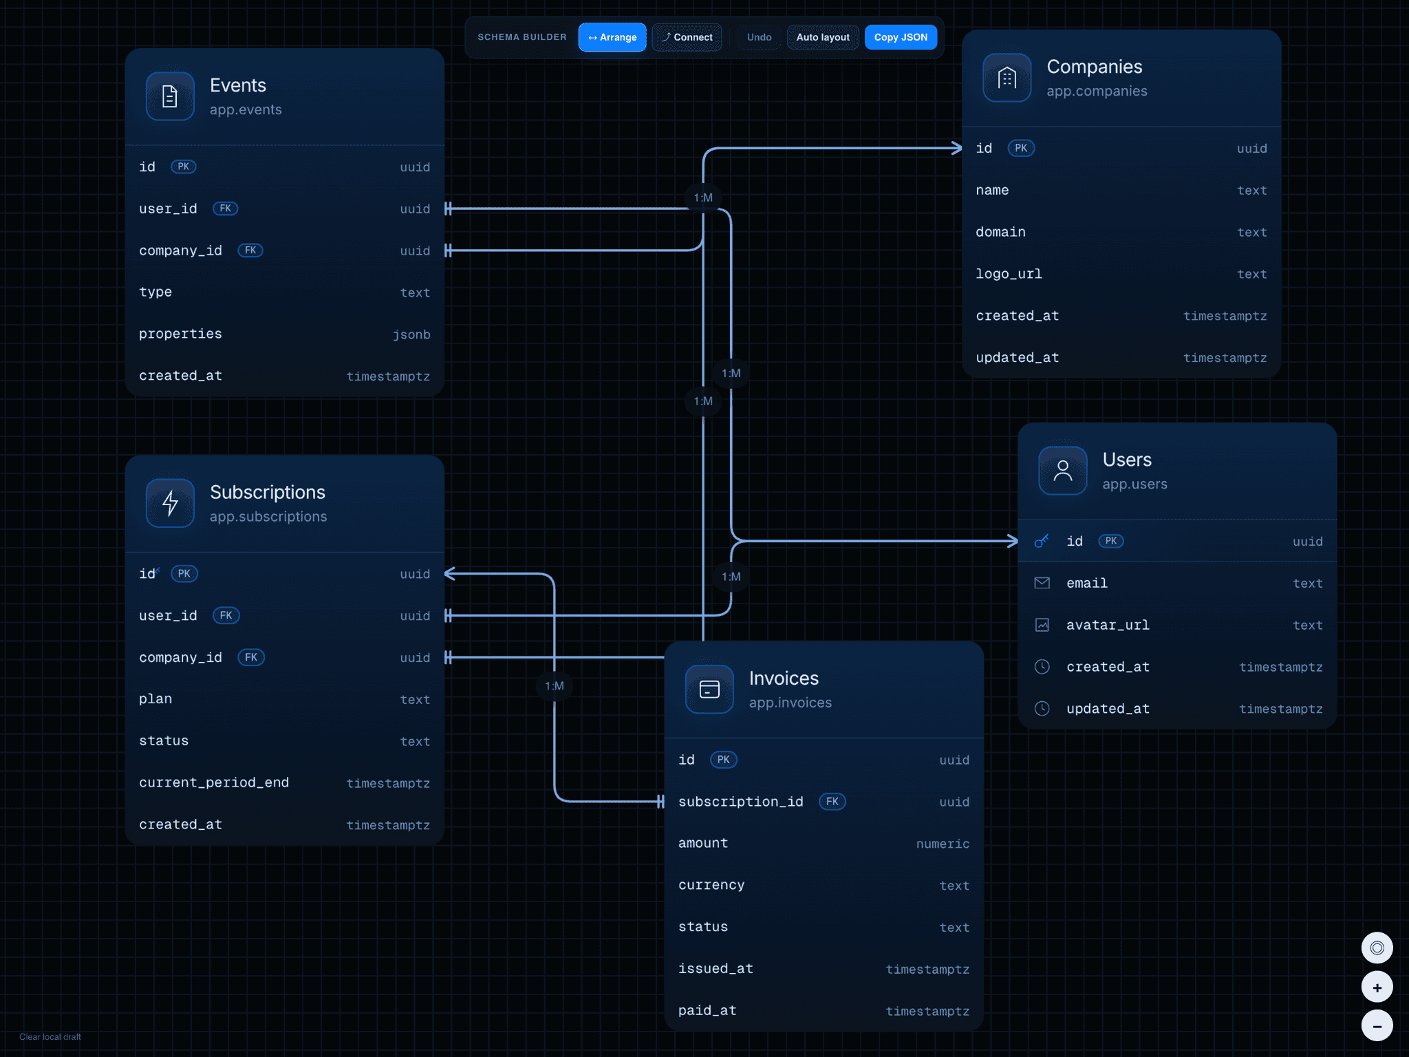The width and height of the screenshot is (1409, 1057).
Task: Select the Events 'type' column row
Action: click(285, 292)
